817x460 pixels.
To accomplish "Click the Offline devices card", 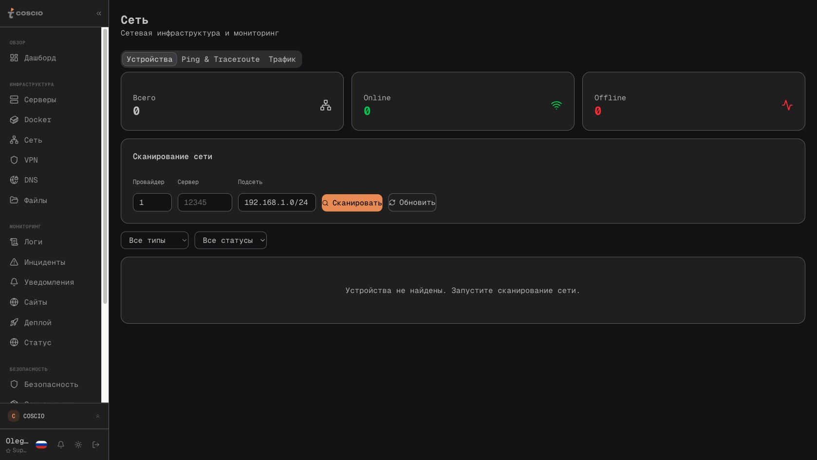I will coord(694,101).
